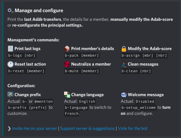Open the Support server & suggestions link

pyautogui.click(x=87, y=129)
